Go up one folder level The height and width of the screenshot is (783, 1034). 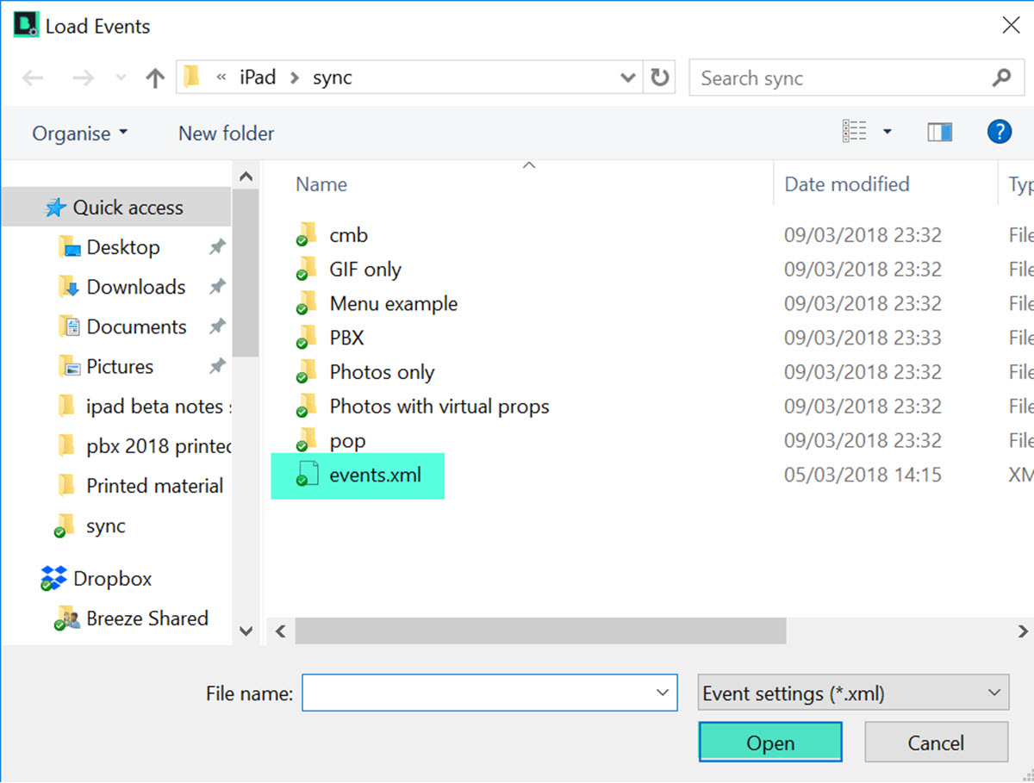click(155, 78)
